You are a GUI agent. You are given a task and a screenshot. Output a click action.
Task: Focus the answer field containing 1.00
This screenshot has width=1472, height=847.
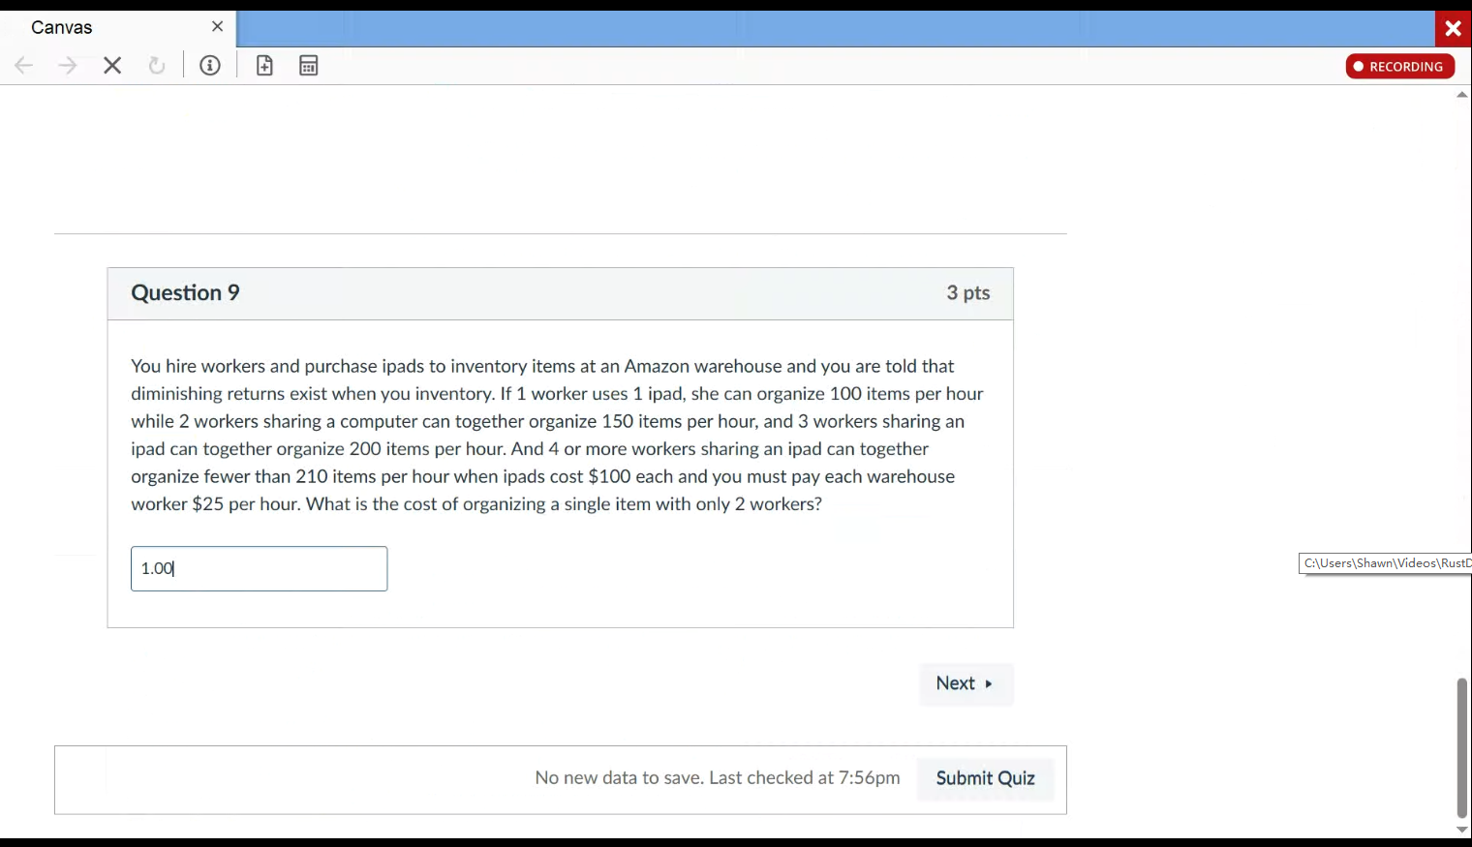260,568
